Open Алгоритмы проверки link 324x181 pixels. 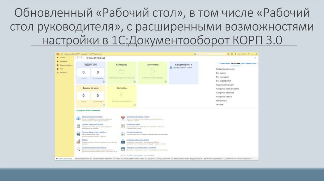click(x=225, y=69)
